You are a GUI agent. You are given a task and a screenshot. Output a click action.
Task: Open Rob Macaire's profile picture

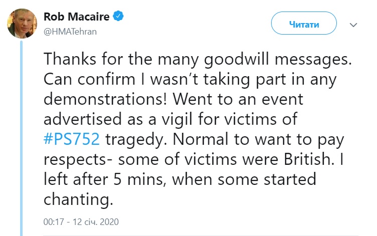click(22, 23)
